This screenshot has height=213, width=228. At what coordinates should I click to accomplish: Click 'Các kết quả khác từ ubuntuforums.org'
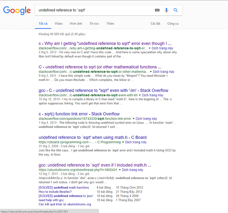coord(65,204)
